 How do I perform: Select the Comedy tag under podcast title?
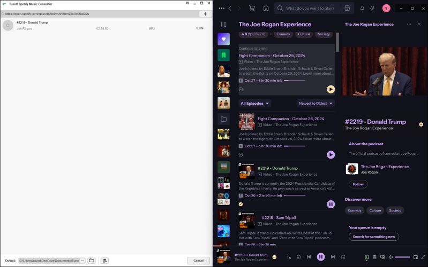click(x=283, y=34)
